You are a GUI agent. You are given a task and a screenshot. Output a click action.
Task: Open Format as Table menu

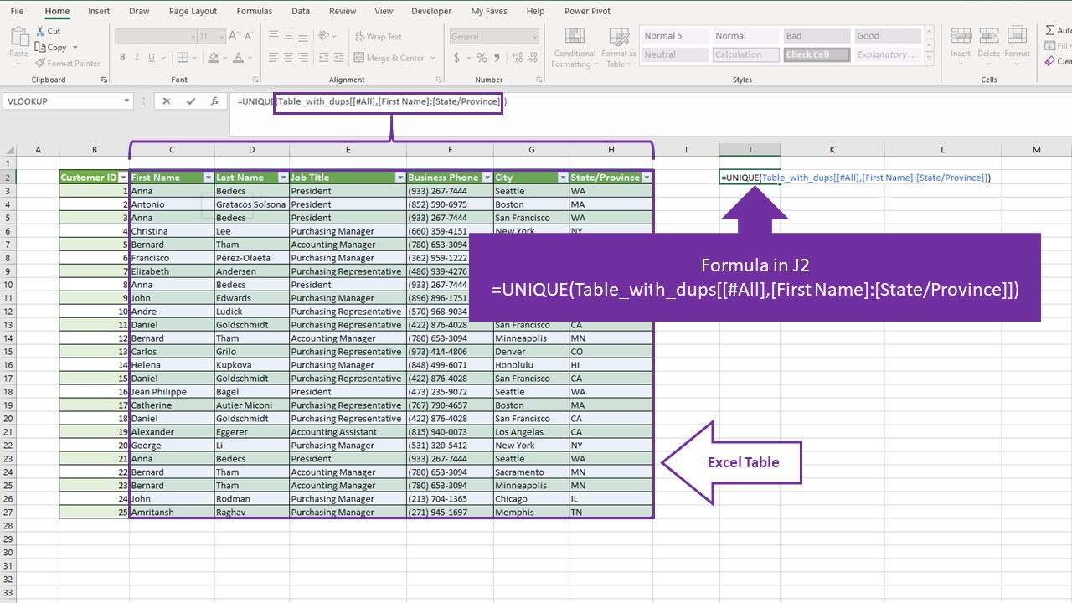click(x=619, y=48)
